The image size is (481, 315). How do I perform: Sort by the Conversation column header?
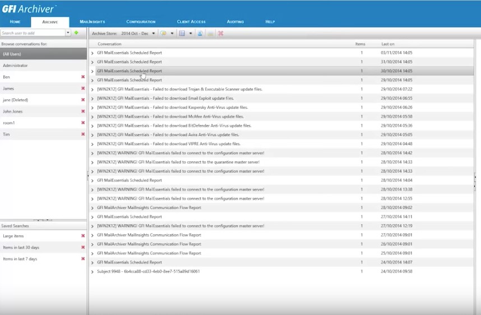coord(109,44)
